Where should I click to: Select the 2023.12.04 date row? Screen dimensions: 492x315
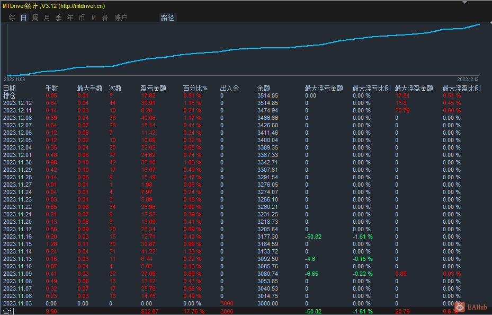[x=17, y=147]
